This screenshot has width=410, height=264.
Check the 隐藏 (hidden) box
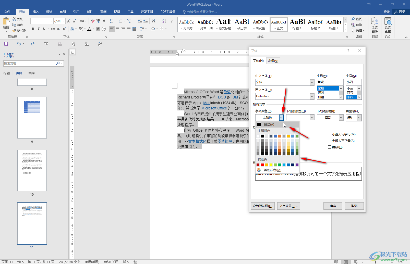[329, 147]
